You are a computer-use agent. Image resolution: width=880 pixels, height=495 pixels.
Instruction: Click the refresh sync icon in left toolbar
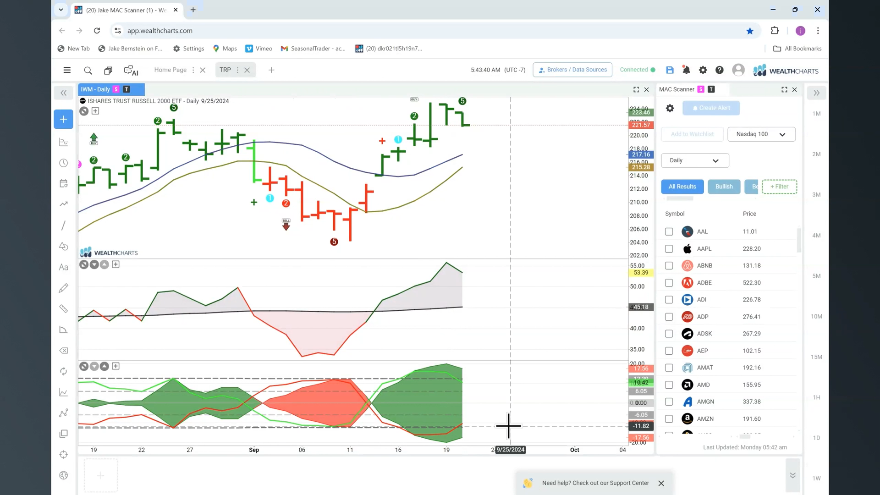click(64, 371)
